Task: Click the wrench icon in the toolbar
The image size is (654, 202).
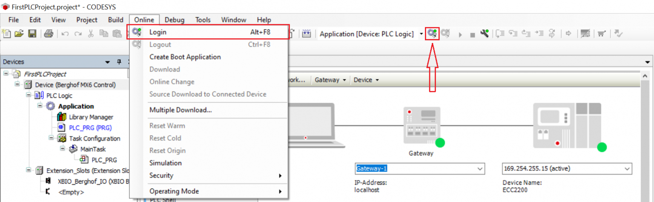Action: pos(484,34)
